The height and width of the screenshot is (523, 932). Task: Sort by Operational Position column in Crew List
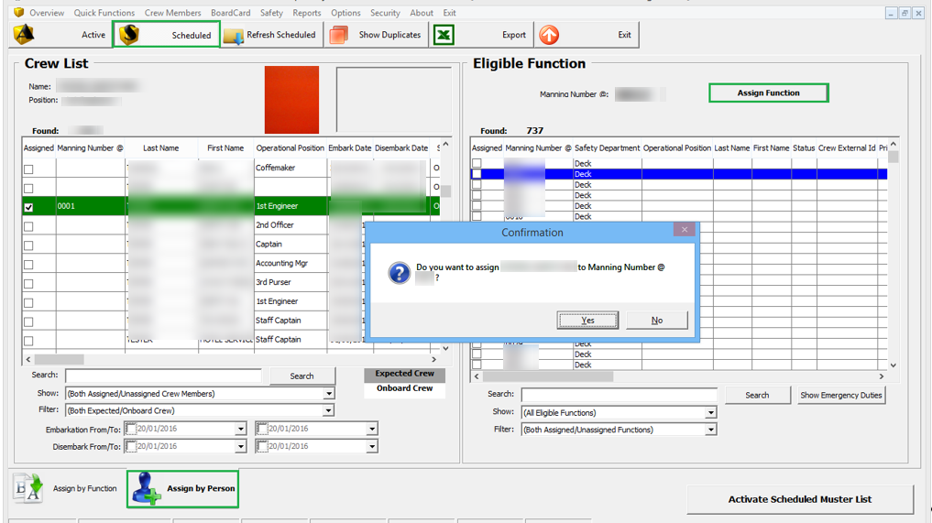click(x=291, y=148)
